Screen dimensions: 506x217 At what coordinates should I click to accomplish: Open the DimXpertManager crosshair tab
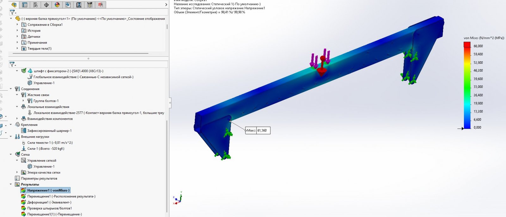point(46,5)
